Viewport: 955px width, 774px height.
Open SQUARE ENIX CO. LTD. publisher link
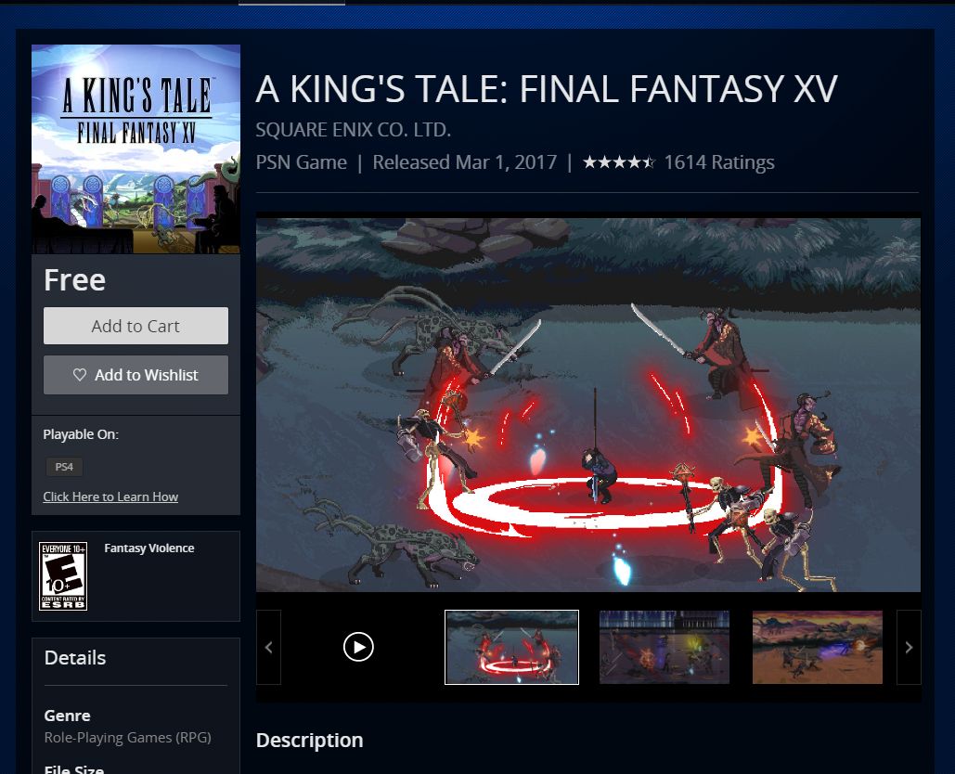coord(354,130)
